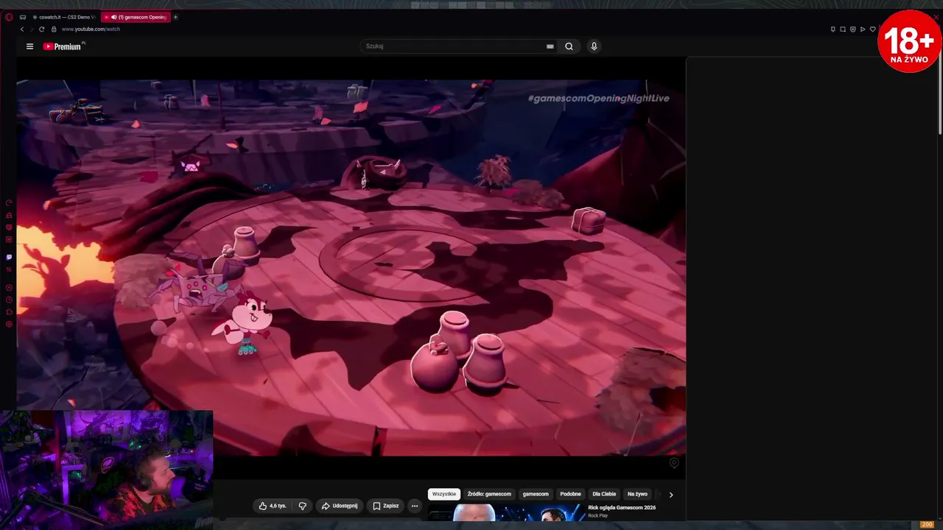Save the video with Zapisz
Screen dimensions: 943x530
[386, 506]
